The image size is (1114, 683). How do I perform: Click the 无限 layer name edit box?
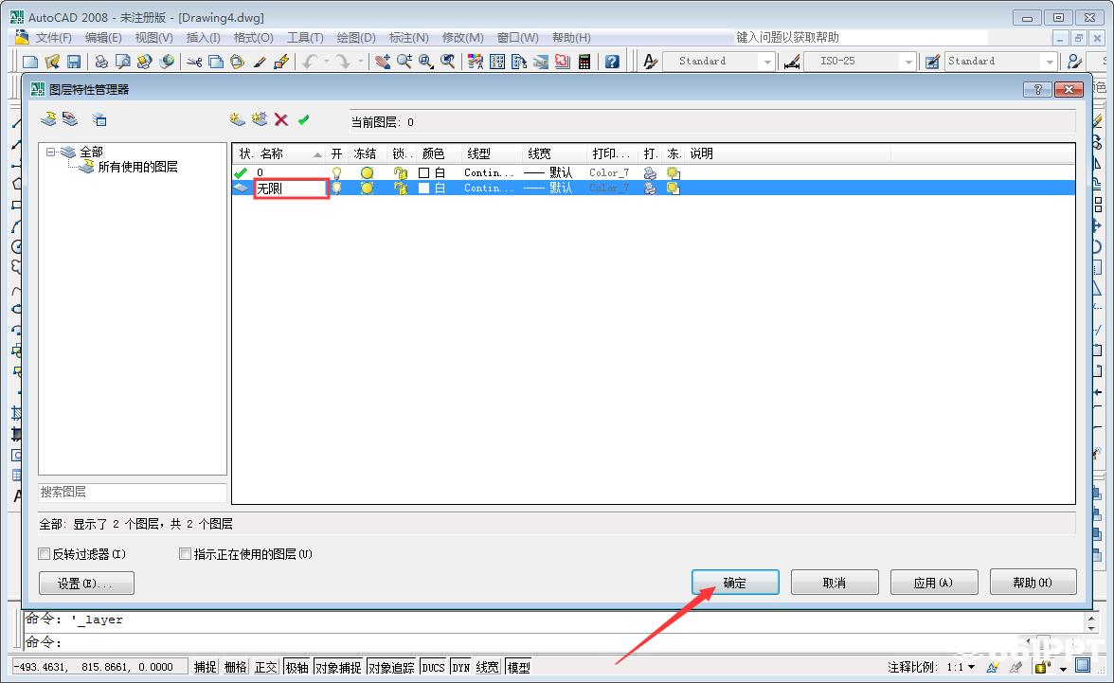(x=292, y=189)
